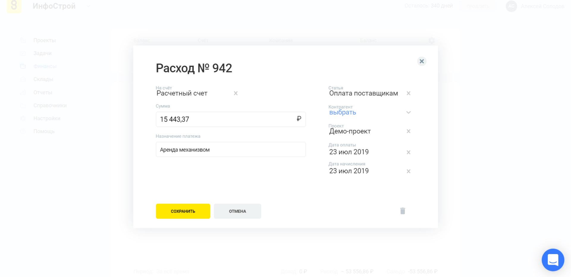Expand the Контрагент dropdown chevron
This screenshot has width=571, height=277.
click(408, 112)
